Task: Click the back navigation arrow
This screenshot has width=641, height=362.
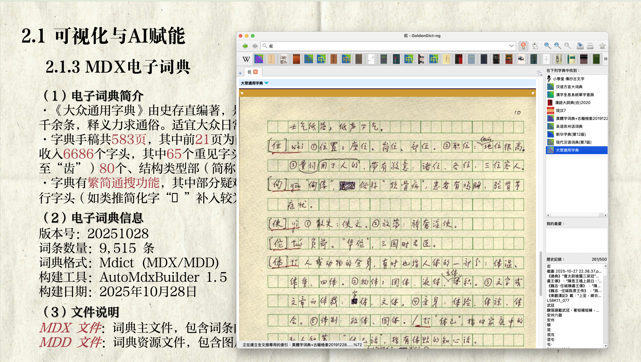Action: click(245, 46)
